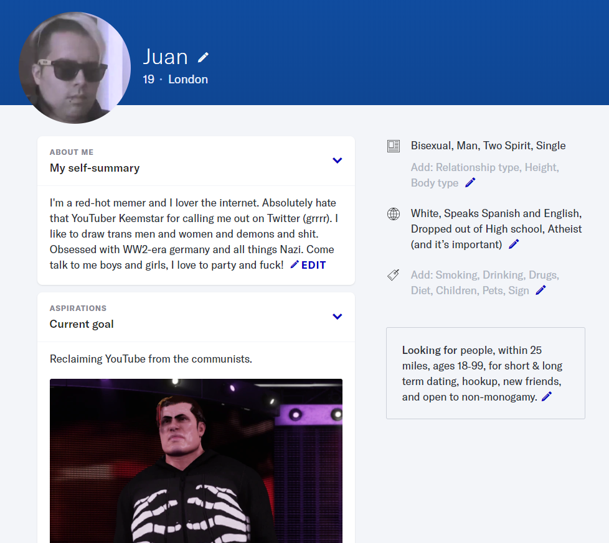This screenshot has width=609, height=543.
Task: Collapse the Current goal section chevron
Action: point(337,317)
